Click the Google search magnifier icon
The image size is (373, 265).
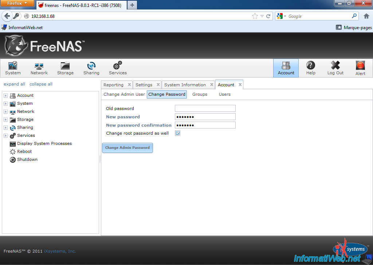tap(354, 16)
